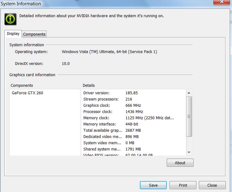Click the Memory interface 448-bit value

(132, 124)
